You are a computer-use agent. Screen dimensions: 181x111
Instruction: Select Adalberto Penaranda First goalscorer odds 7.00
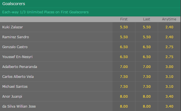click(x=124, y=67)
